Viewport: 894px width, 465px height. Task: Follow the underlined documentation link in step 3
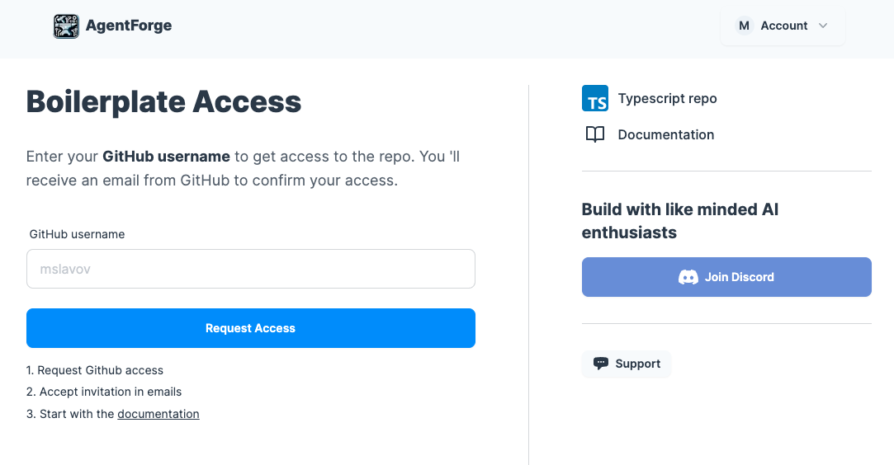click(x=158, y=414)
